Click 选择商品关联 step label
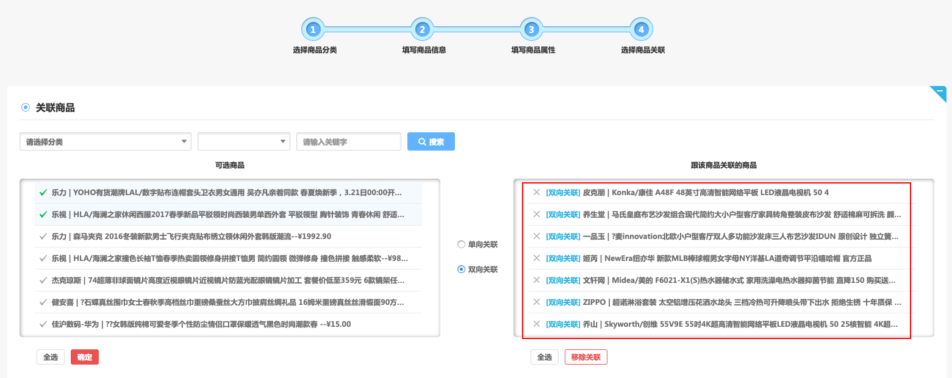The width and height of the screenshot is (952, 378). pos(643,50)
